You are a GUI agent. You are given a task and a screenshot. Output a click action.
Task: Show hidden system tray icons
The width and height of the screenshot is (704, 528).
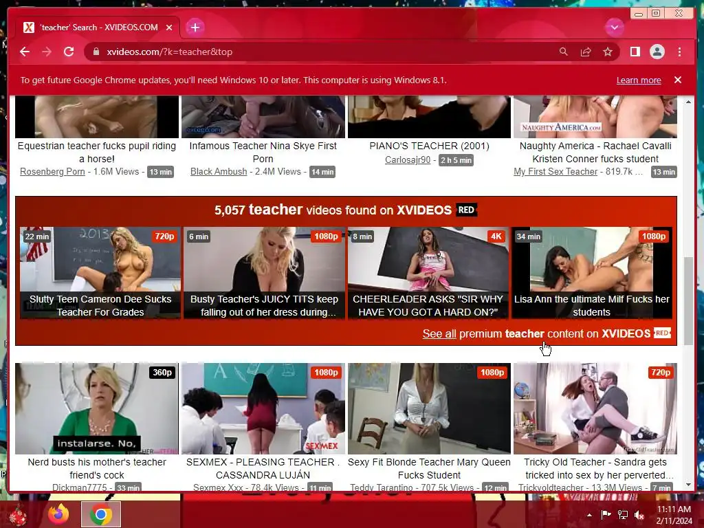pyautogui.click(x=589, y=515)
